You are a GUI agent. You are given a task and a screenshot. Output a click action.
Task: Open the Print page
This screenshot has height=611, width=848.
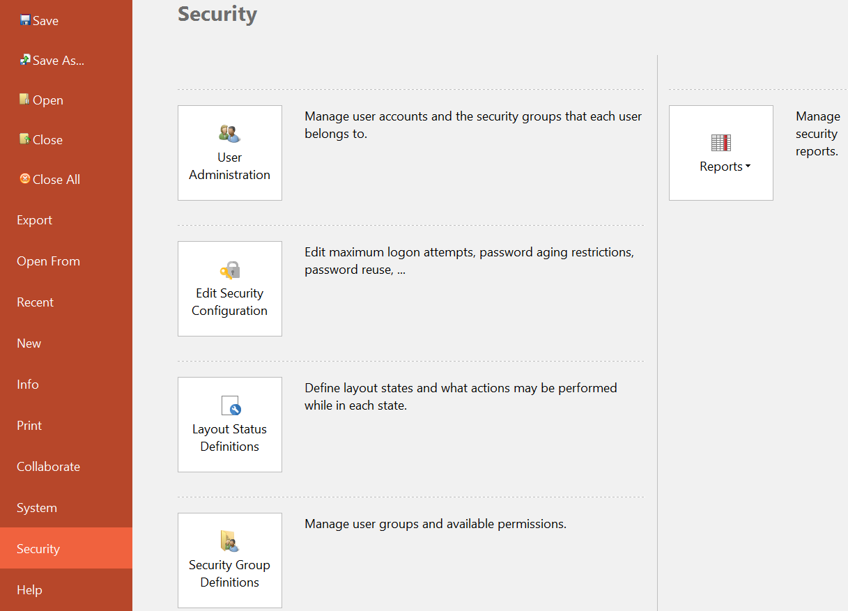point(29,426)
